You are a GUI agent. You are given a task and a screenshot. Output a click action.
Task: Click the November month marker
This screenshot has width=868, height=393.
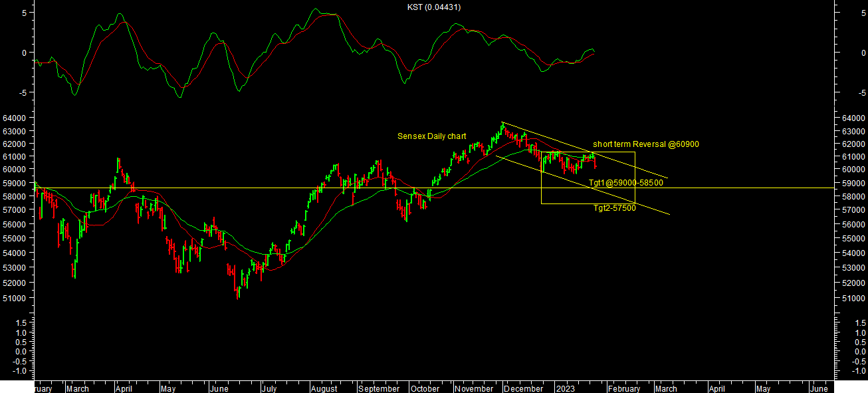(474, 388)
